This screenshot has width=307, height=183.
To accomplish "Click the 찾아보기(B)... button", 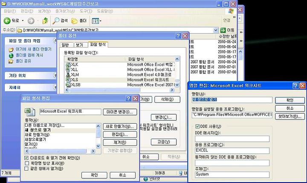I will pyautogui.click(x=290, y=116).
